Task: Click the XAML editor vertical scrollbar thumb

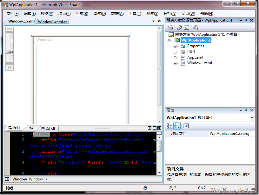Action: coord(159,146)
